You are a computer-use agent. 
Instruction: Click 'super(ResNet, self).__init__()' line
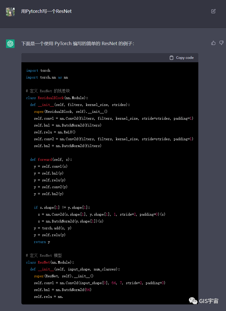[64, 276]
